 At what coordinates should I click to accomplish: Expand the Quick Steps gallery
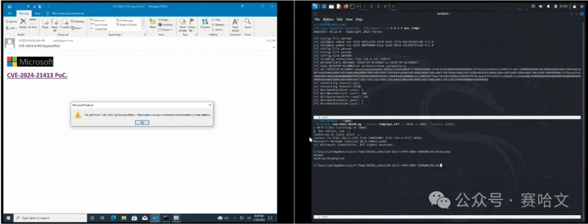point(143,29)
